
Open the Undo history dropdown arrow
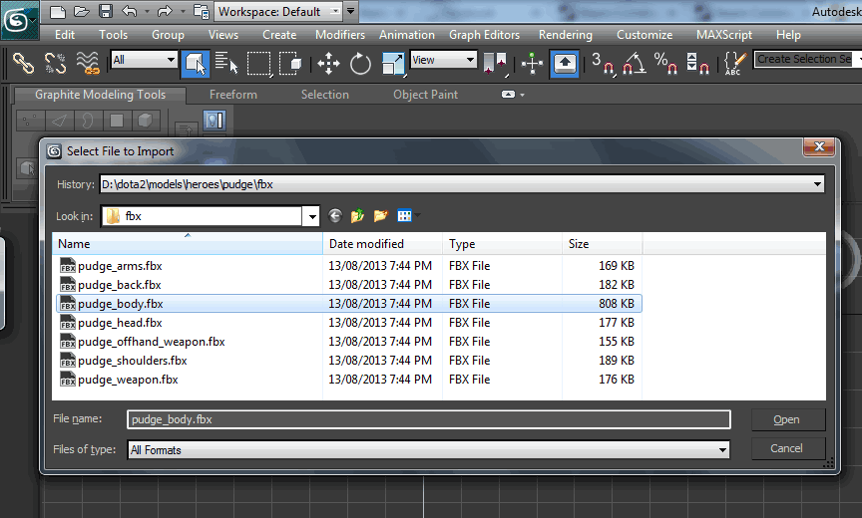[x=147, y=12]
